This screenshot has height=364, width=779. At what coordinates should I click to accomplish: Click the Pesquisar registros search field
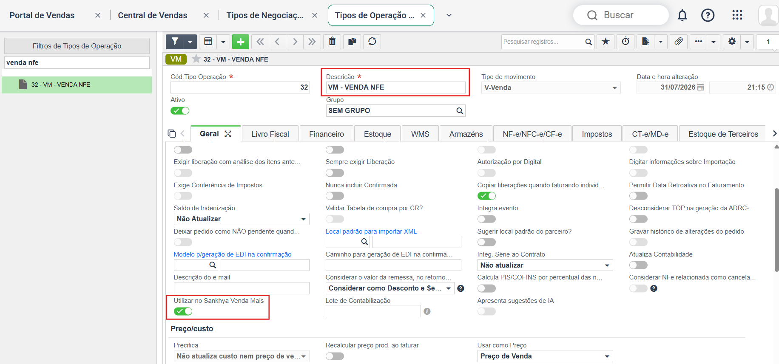pos(542,42)
